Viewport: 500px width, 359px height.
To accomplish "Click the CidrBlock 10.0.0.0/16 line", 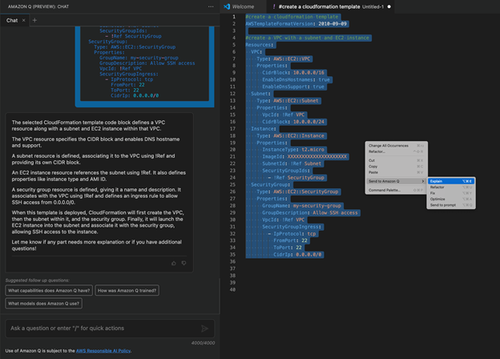I will tap(293, 73).
